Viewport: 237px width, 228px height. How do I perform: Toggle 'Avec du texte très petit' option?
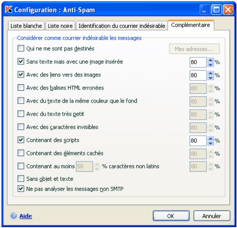[x=21, y=114]
